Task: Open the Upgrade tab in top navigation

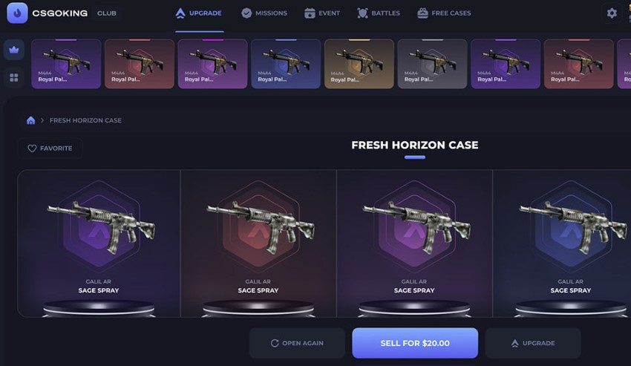Action: pos(199,13)
